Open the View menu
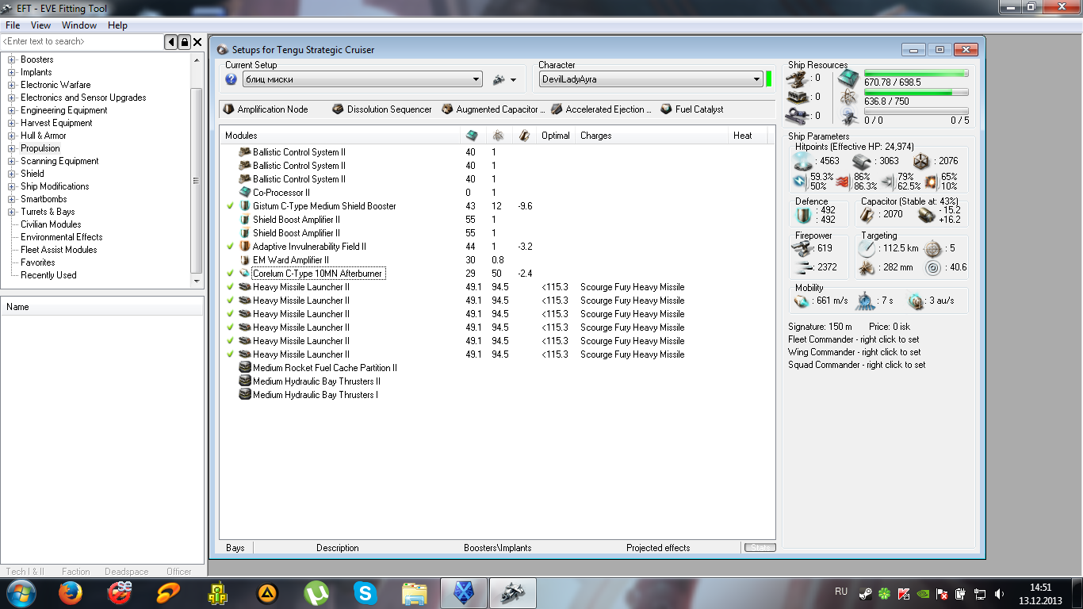The height and width of the screenshot is (609, 1083). point(40,25)
